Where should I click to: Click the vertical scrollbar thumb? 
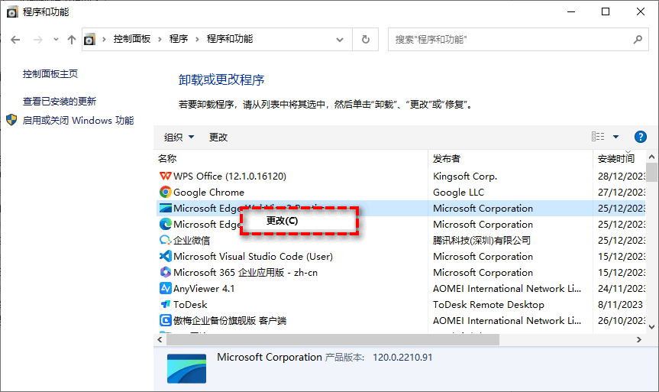[652, 173]
